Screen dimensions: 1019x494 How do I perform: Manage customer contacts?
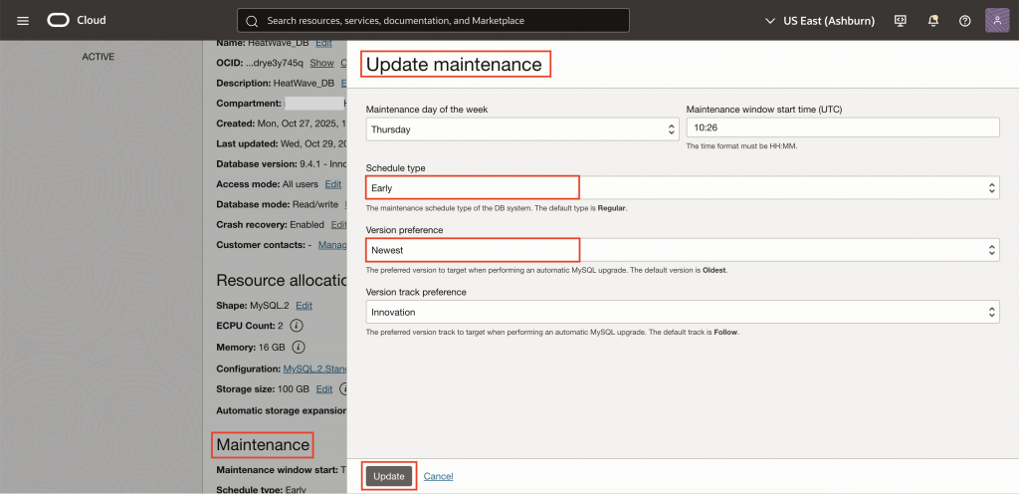pyautogui.click(x=332, y=244)
